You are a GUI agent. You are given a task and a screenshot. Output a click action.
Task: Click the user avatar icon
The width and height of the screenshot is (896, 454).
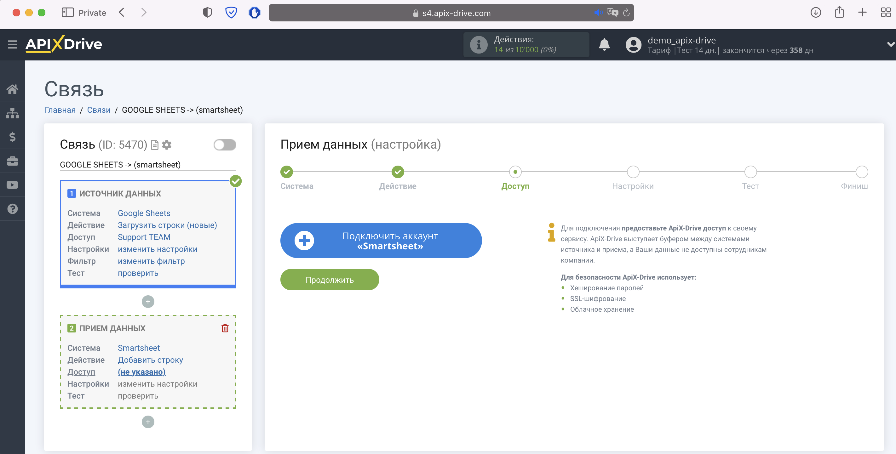(x=633, y=45)
